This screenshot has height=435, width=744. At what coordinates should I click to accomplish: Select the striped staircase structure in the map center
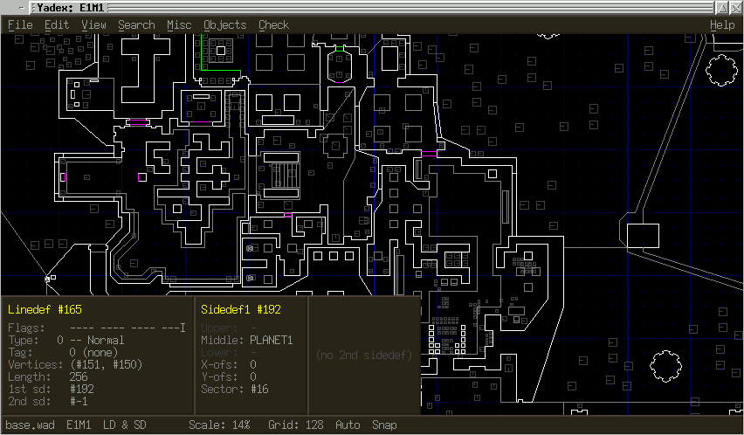tap(286, 176)
